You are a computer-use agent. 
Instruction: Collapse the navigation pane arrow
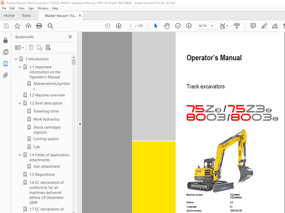pyautogui.click(x=80, y=124)
